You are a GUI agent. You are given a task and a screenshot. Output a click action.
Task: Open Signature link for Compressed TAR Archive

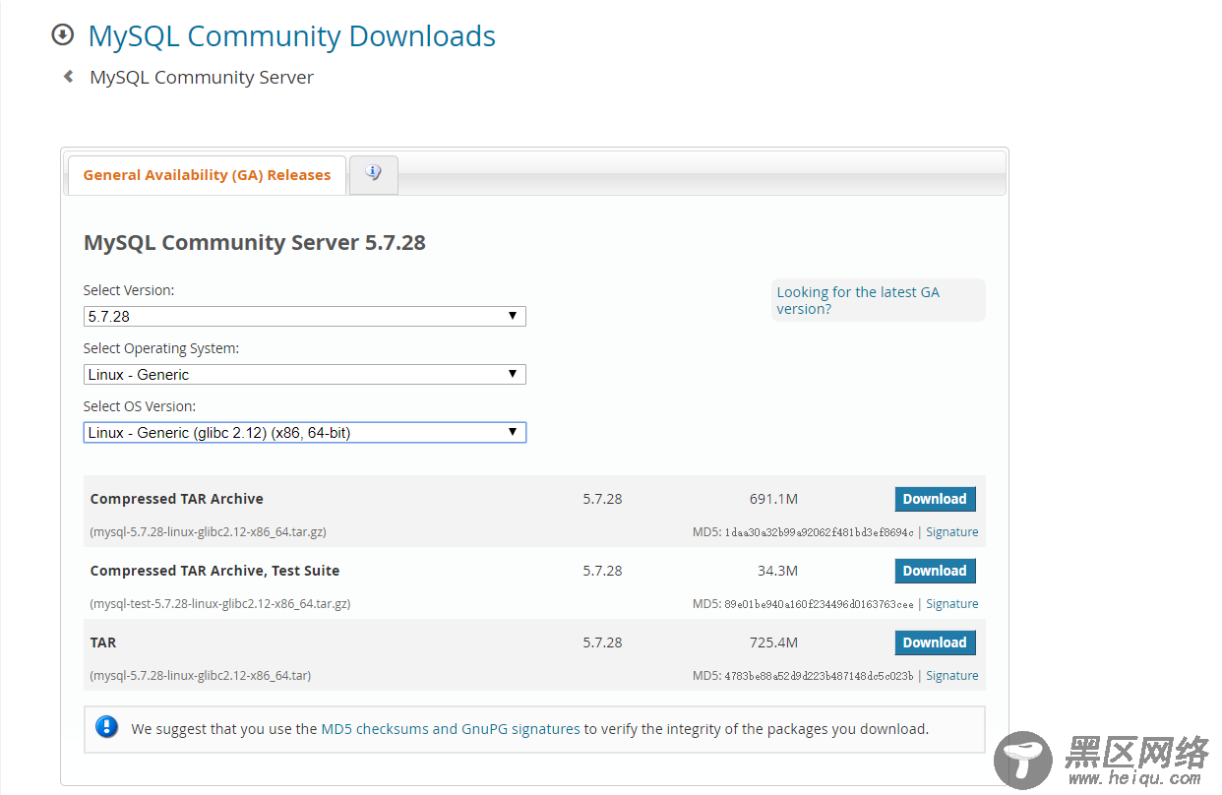[x=951, y=532]
